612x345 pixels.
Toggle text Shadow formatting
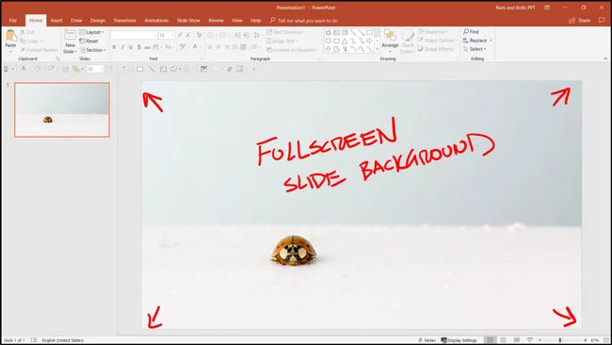tap(139, 47)
